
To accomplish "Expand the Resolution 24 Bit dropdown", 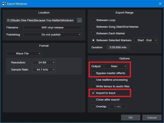I will tap(44, 62).
